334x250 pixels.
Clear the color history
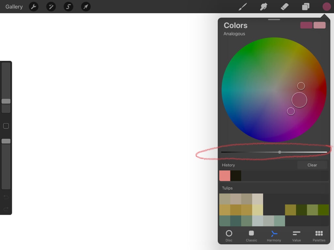pos(312,165)
